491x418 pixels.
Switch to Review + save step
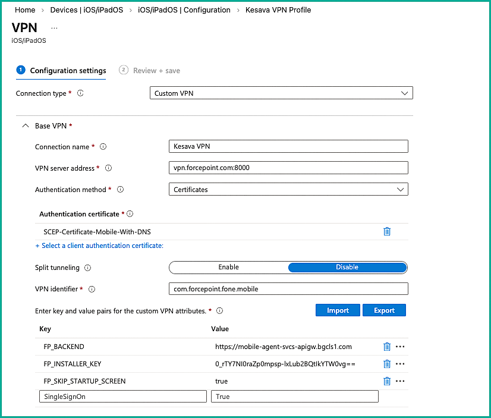point(156,71)
